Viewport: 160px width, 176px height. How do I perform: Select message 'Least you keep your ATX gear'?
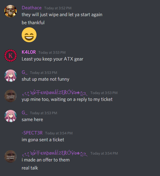point(53,59)
